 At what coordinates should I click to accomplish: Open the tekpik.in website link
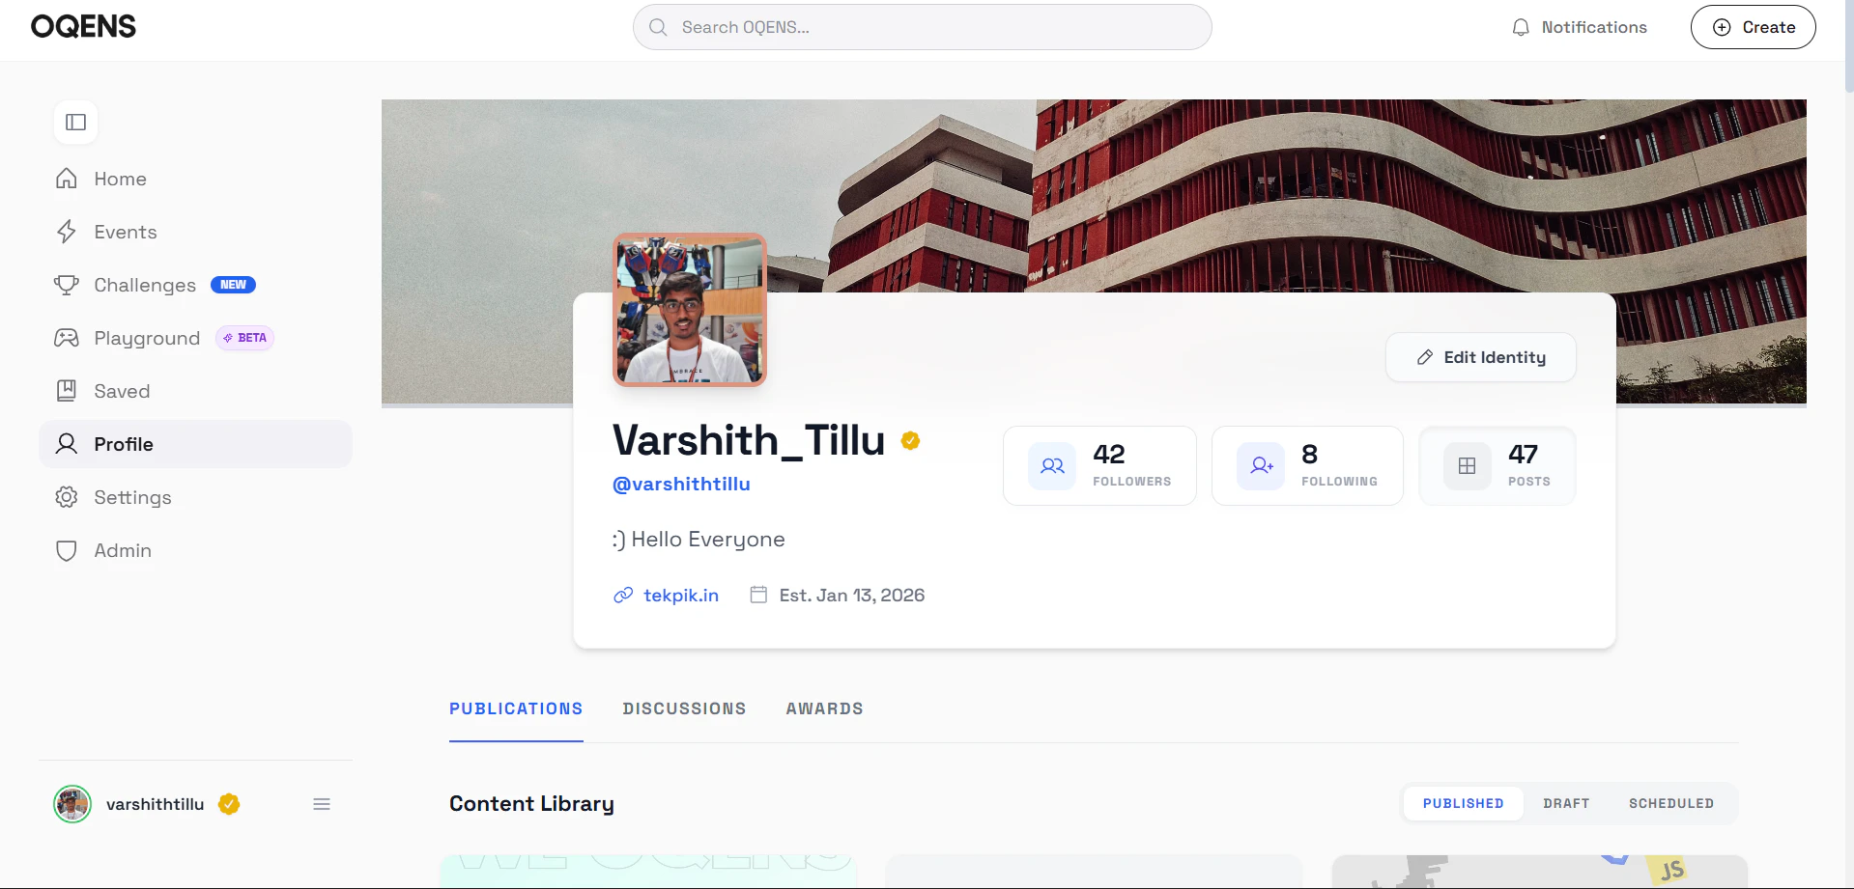680,596
